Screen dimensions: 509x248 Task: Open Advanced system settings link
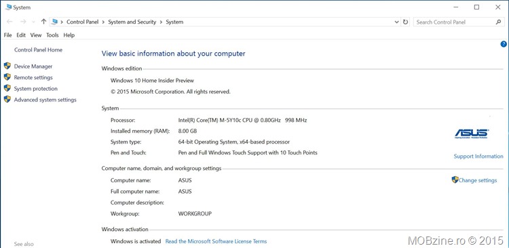click(x=45, y=100)
